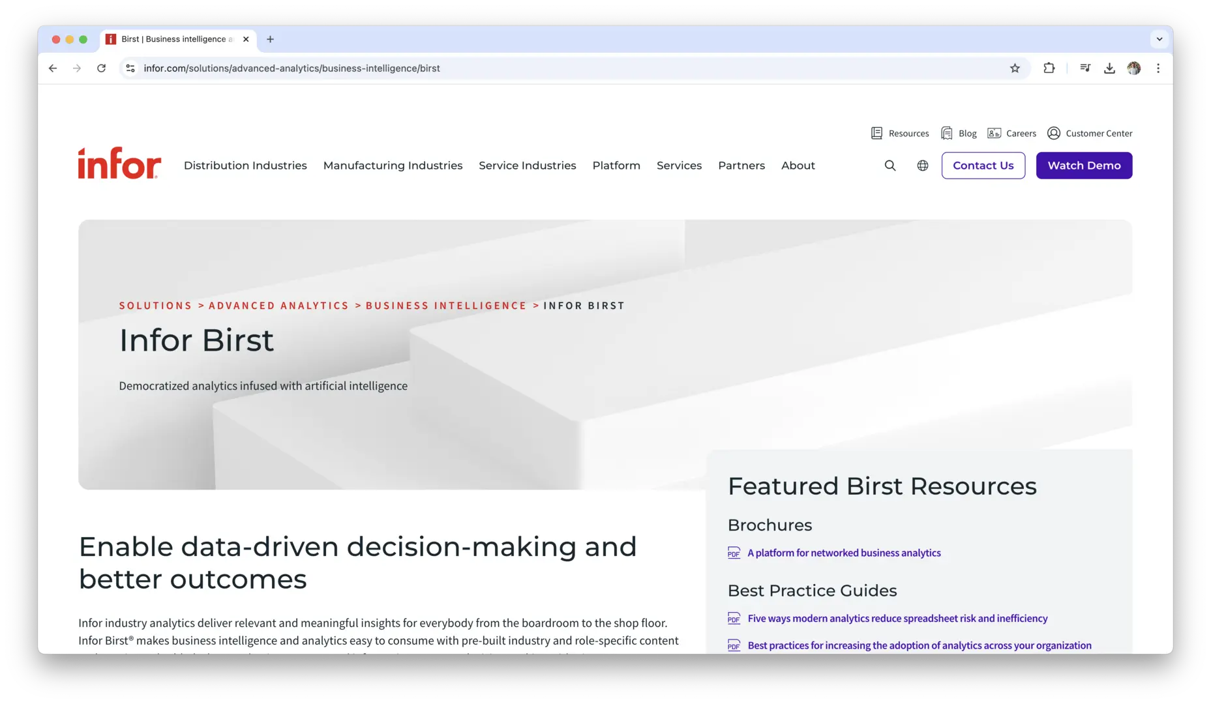Open 'Best practices for increasing the adoption' guide
The width and height of the screenshot is (1211, 704).
pos(919,645)
